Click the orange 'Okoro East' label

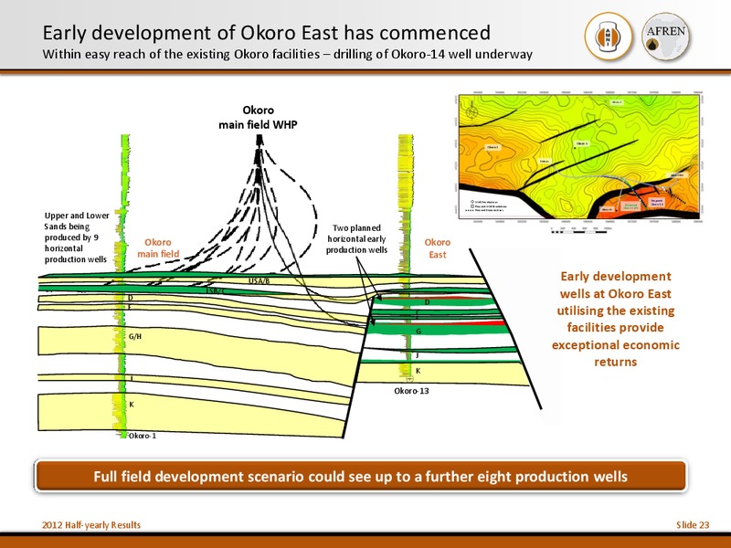(438, 248)
